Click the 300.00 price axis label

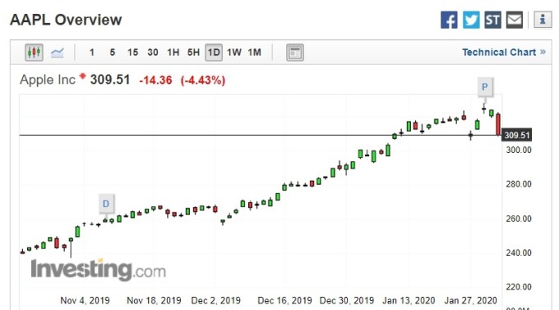[519, 150]
